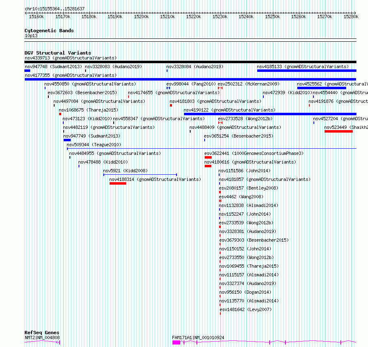The image size is (368, 347).
Task: Open nsv4185133 gnomAD variant label
Action: click(303, 67)
